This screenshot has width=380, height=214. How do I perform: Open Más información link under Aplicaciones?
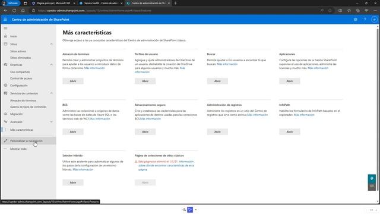318,68
